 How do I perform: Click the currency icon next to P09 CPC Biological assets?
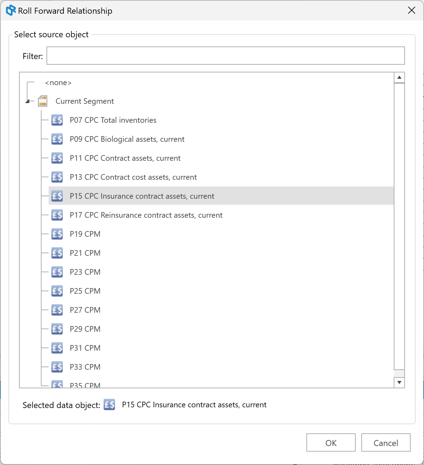point(57,139)
